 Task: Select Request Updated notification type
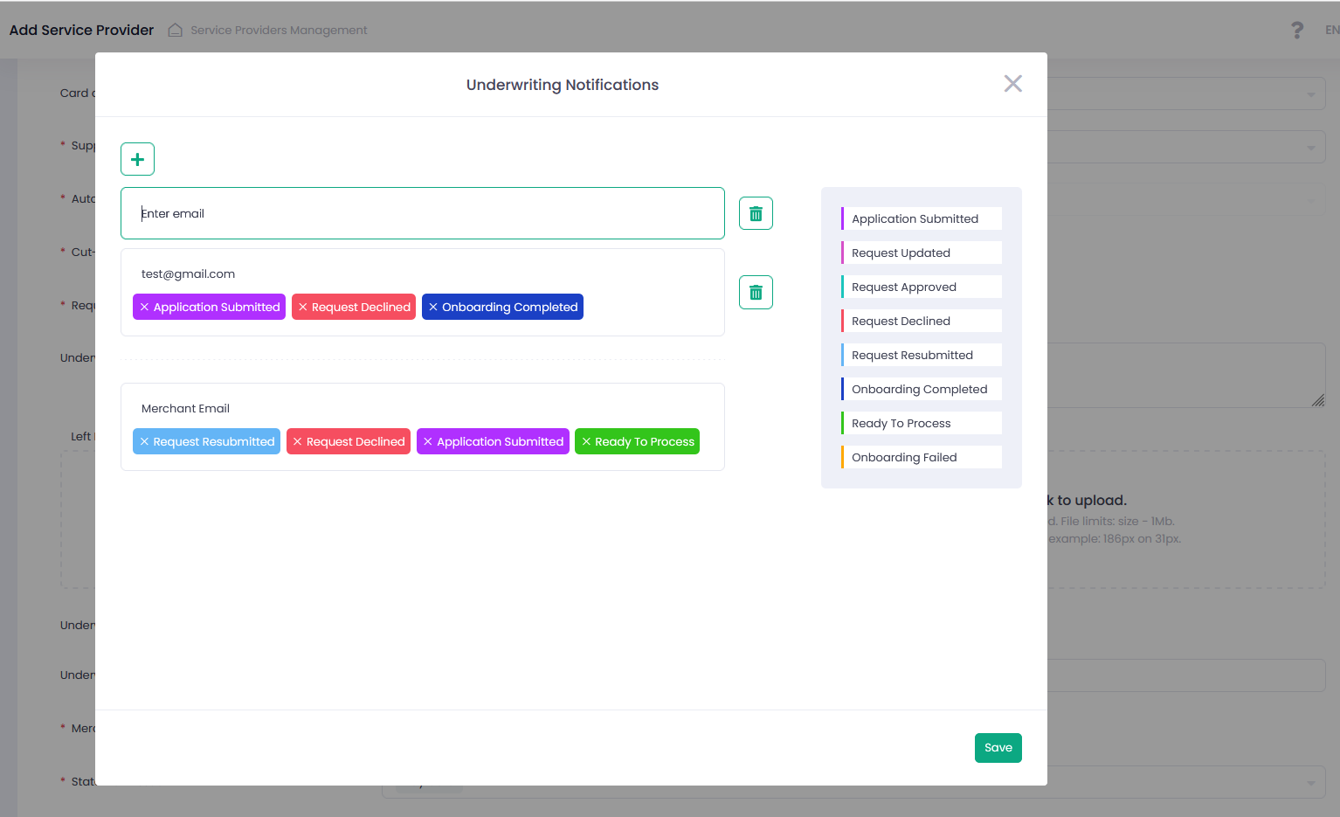[922, 253]
